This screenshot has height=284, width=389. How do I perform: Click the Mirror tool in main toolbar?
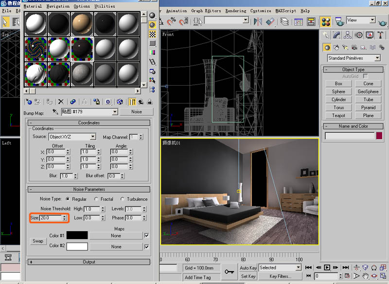coord(258,22)
